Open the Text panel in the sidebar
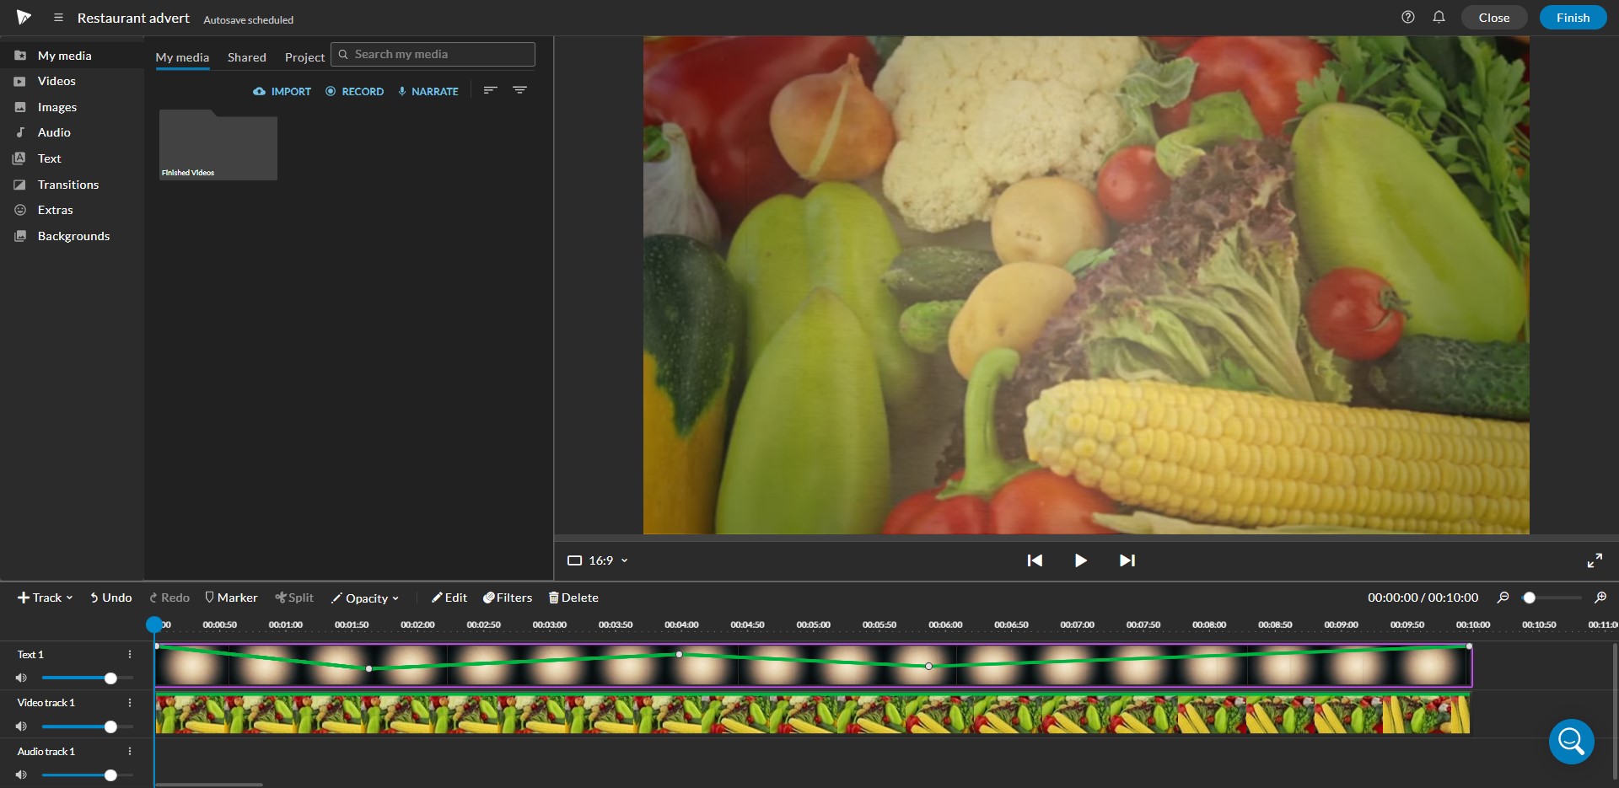 coord(48,158)
